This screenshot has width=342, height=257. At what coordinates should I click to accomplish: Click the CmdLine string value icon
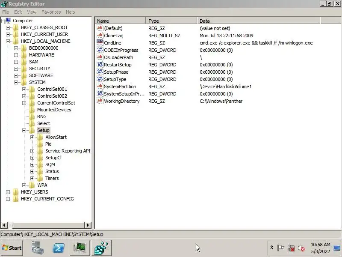(x=100, y=42)
